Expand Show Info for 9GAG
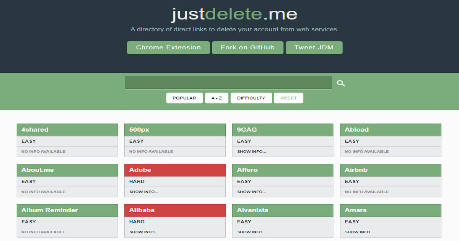The image size is (459, 241). (251, 151)
